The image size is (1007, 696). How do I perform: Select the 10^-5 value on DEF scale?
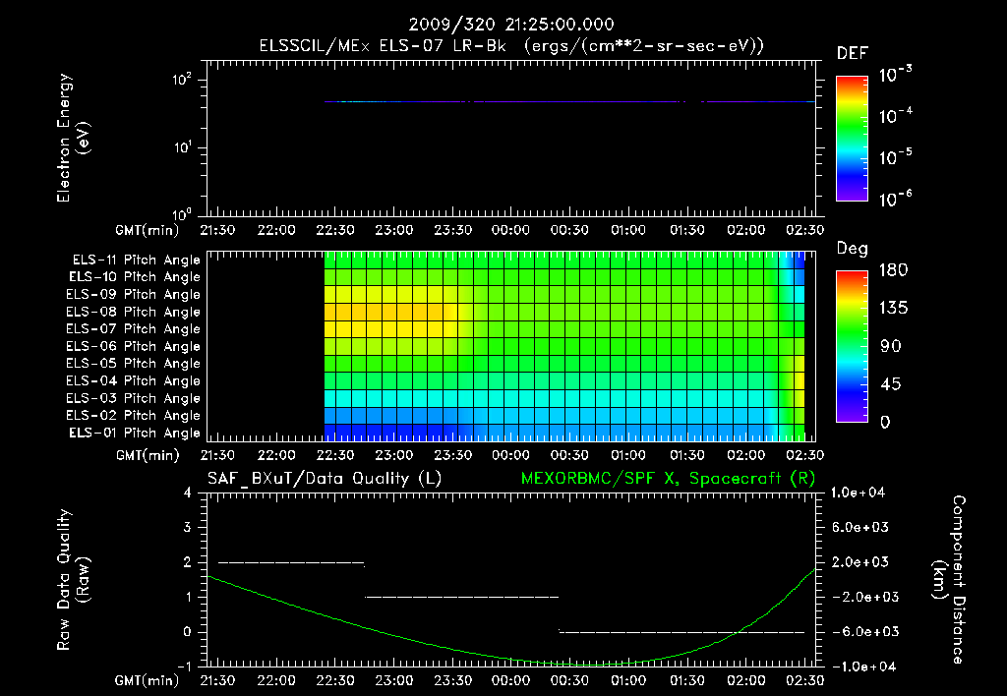pyautogui.click(x=895, y=157)
